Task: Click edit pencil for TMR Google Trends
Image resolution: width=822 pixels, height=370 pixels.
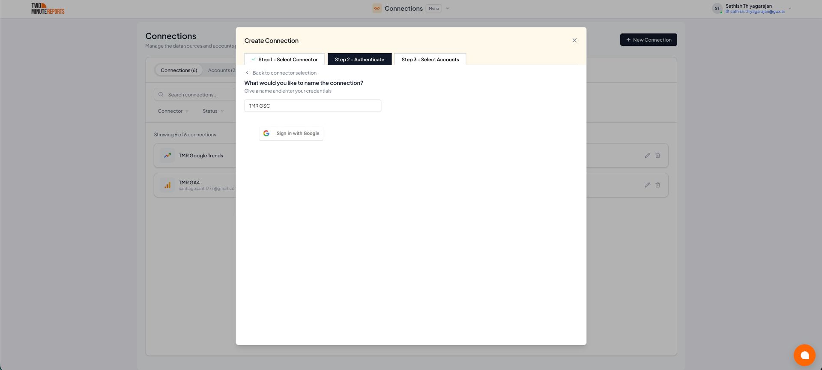Action: (x=647, y=156)
